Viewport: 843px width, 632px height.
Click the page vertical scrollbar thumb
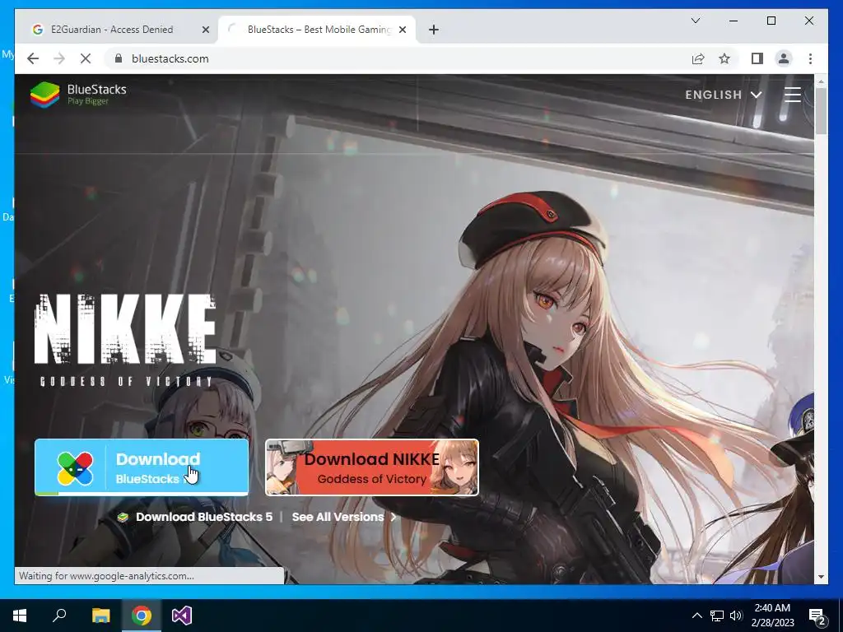tap(821, 110)
